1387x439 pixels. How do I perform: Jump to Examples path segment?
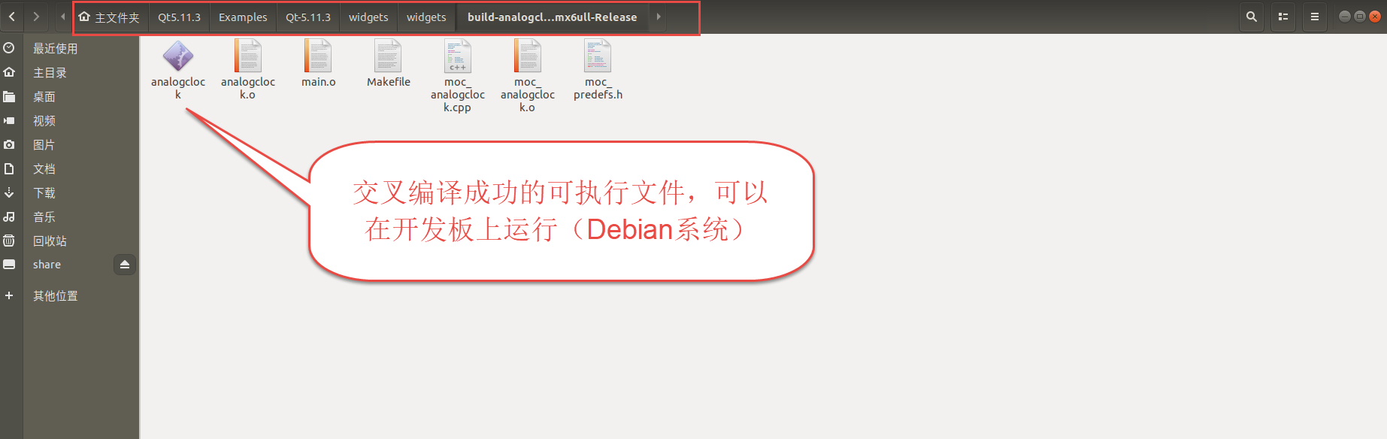pyautogui.click(x=243, y=17)
